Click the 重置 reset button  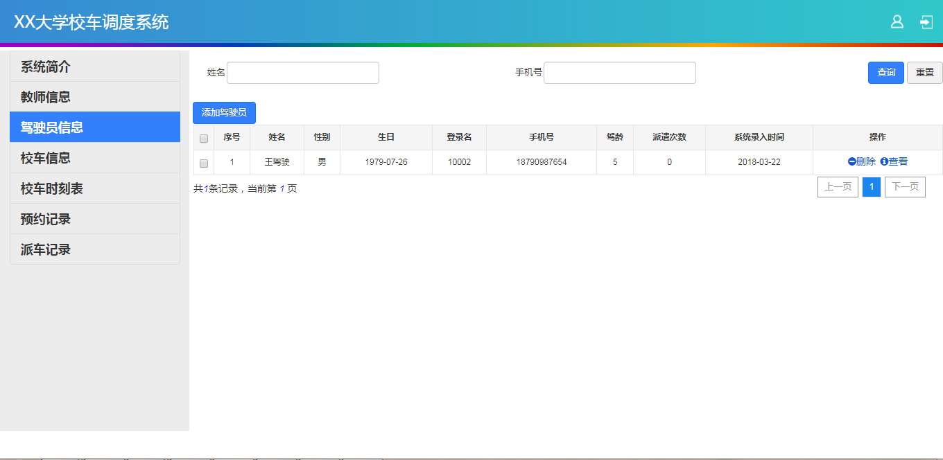pyautogui.click(x=925, y=73)
